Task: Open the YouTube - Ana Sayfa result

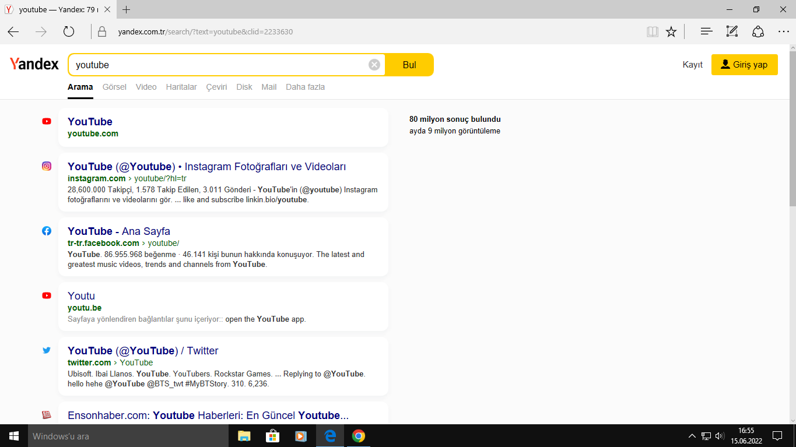Action: click(x=119, y=231)
